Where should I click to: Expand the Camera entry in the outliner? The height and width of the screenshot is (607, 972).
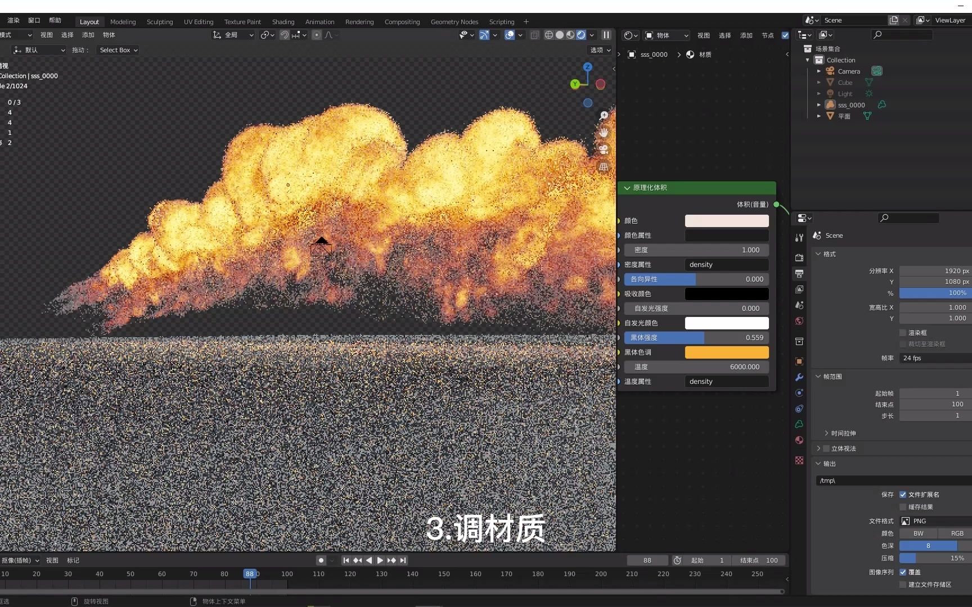[x=819, y=71]
